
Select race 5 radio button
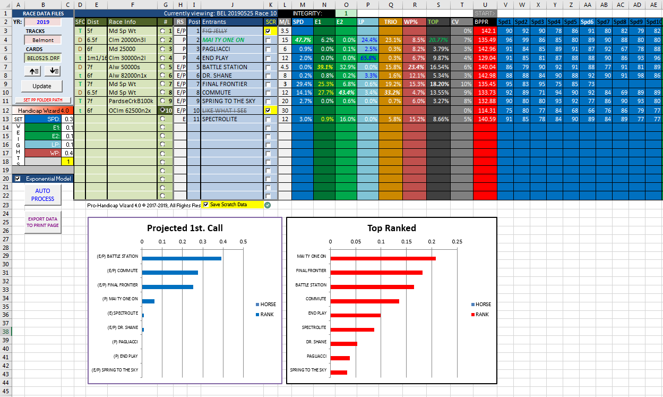pyautogui.click(x=162, y=67)
